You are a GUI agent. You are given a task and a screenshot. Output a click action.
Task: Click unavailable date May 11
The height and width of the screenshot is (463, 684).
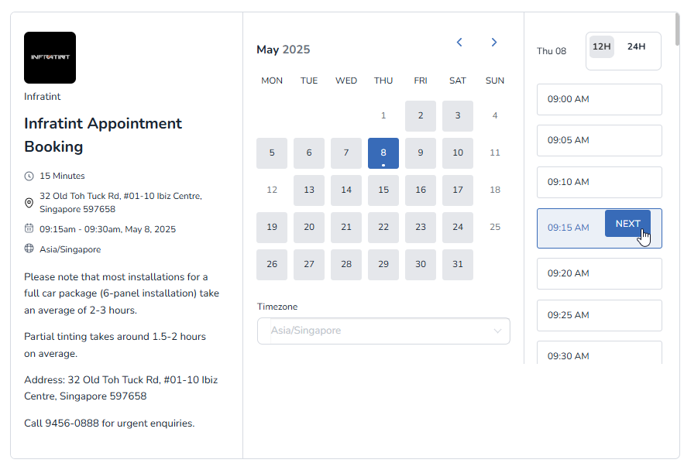click(x=495, y=153)
